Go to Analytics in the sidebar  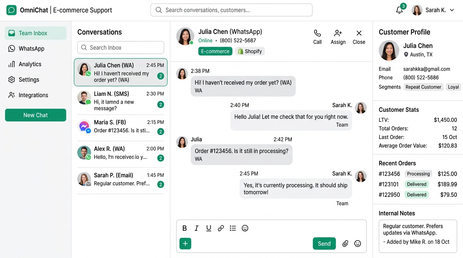[x=36, y=64]
